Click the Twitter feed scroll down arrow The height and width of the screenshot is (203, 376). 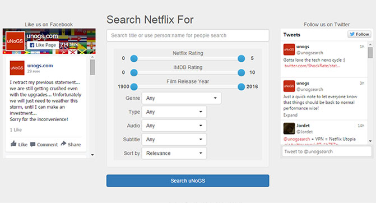(370, 141)
